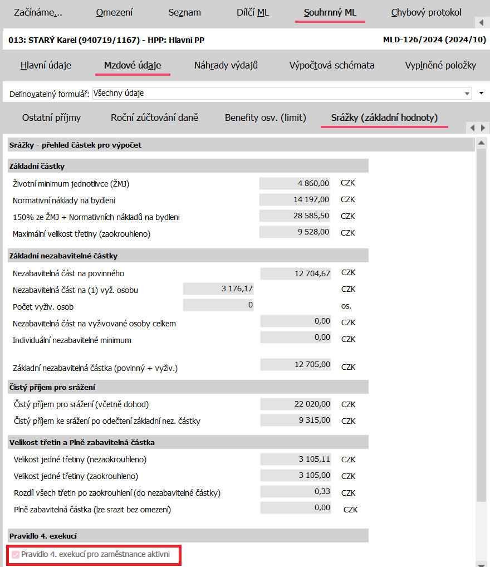Click the top tab-strip left scroll arrow
This screenshot has width=490, height=567.
(481, 23)
